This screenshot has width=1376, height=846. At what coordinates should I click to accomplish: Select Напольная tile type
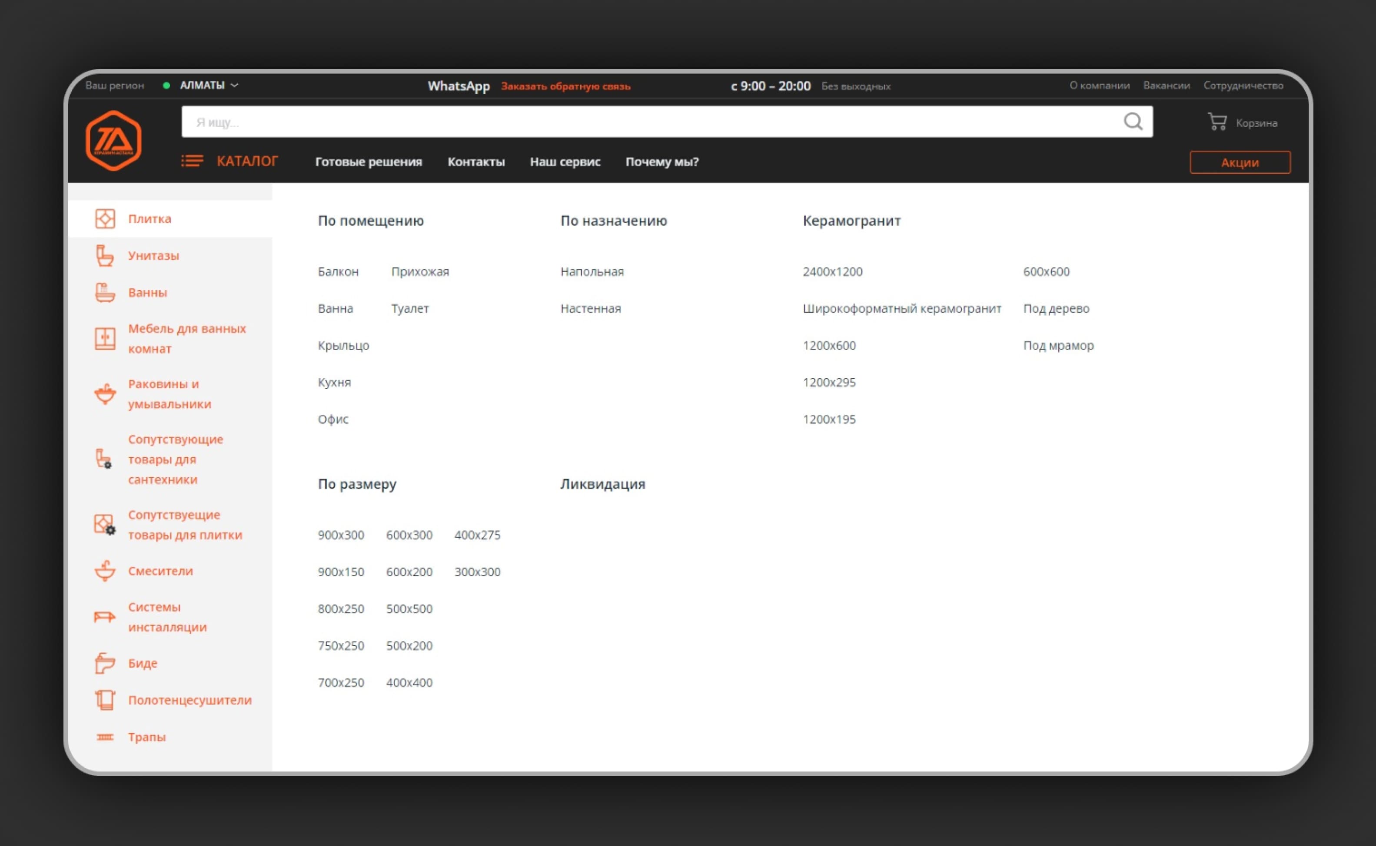(592, 271)
